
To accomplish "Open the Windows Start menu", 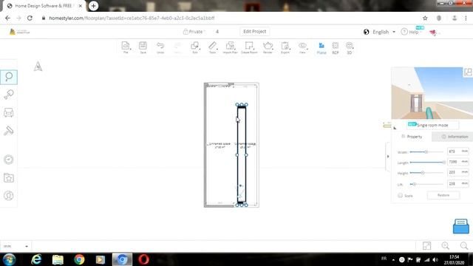I will [9, 259].
